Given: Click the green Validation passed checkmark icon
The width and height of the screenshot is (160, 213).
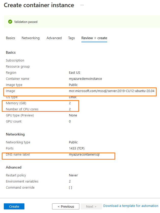Looking at the screenshot, I should (10, 22).
